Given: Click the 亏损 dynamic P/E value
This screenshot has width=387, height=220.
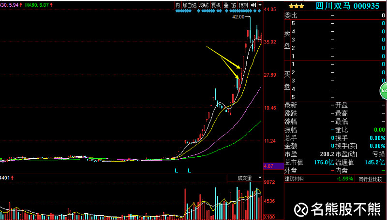Looking at the screenshot, I should point(379,154).
